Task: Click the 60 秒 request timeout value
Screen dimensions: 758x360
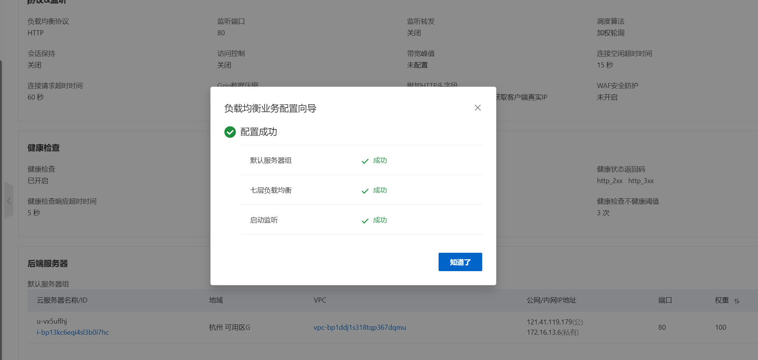Action: pyautogui.click(x=36, y=97)
